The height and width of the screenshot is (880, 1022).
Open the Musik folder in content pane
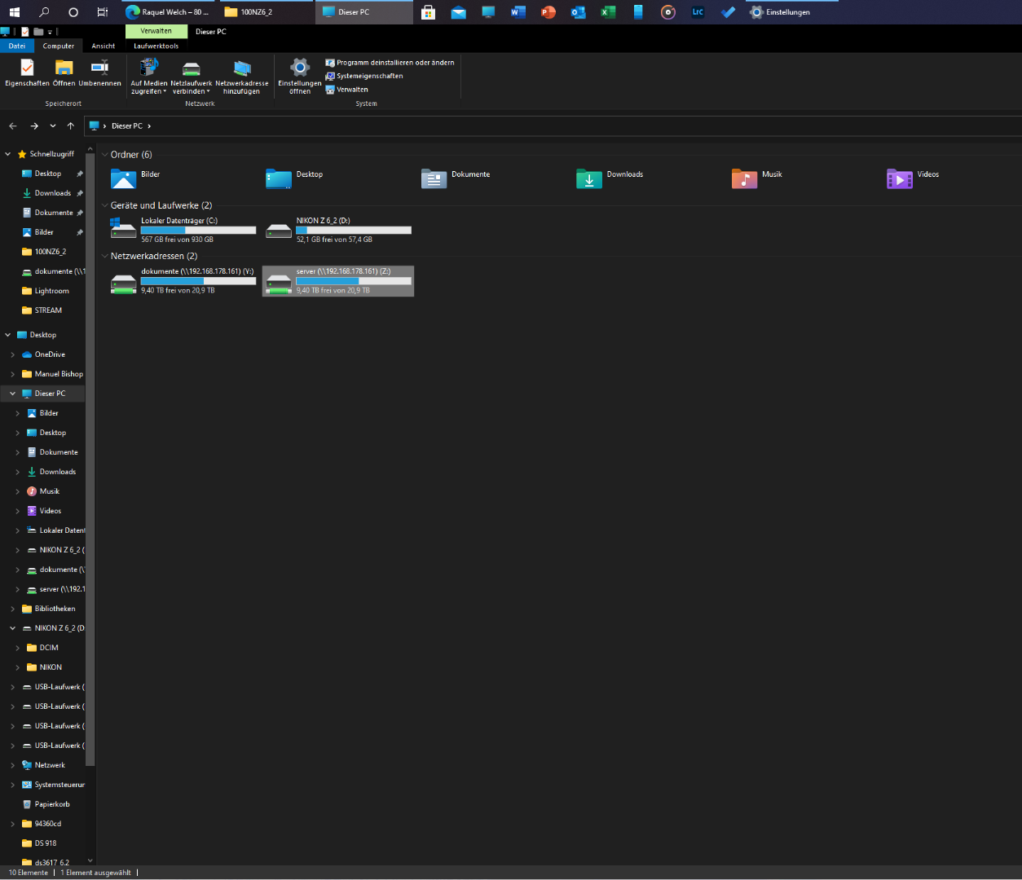(x=758, y=178)
